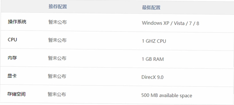The width and height of the screenshot is (234, 105).
Task: Click 暂未公布 in the 存储空间 row
Action: click(57, 94)
